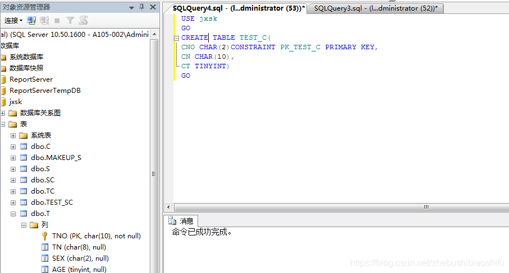Click the stop toolbar icon
This screenshot has height=273, width=509.
coord(57,21)
